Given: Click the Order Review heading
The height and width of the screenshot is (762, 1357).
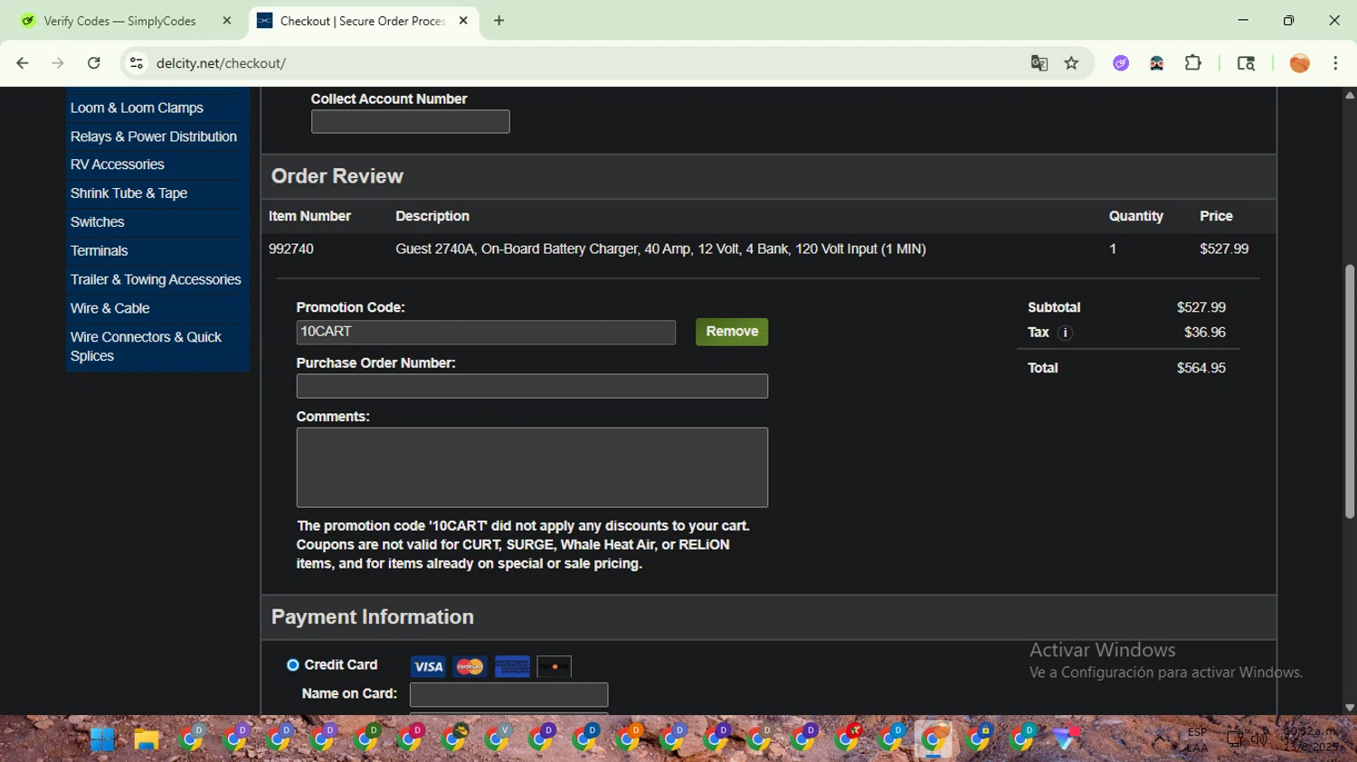Looking at the screenshot, I should tap(337, 176).
